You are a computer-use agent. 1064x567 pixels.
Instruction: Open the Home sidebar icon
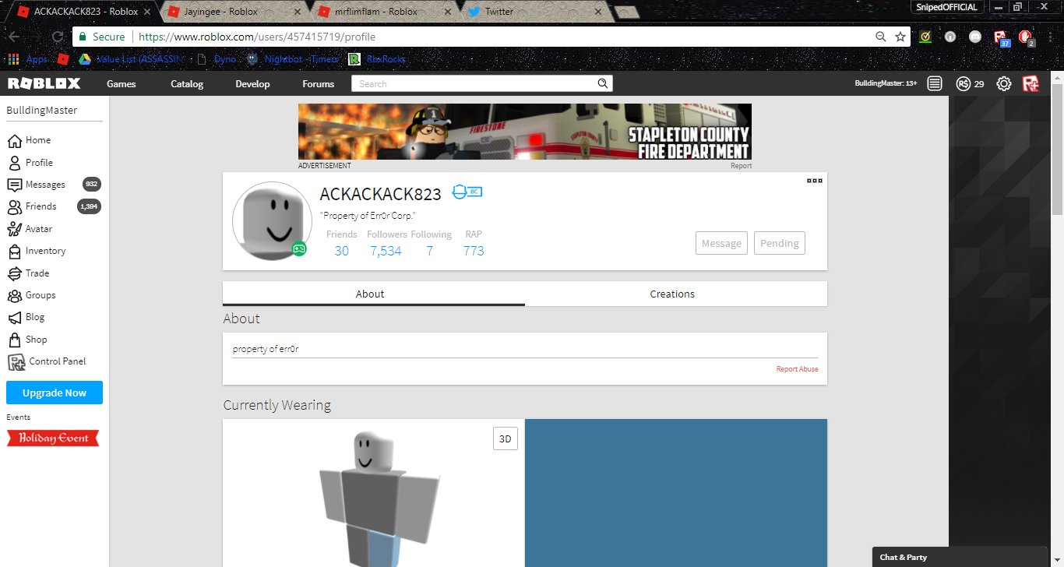tap(14, 141)
